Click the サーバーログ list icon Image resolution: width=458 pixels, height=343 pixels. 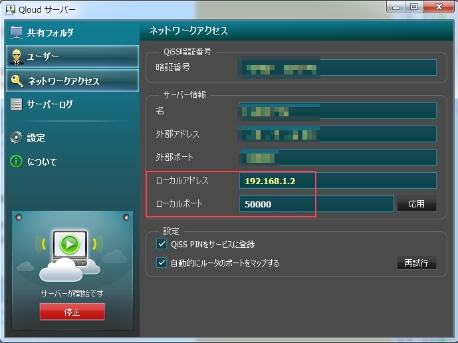[x=17, y=104]
